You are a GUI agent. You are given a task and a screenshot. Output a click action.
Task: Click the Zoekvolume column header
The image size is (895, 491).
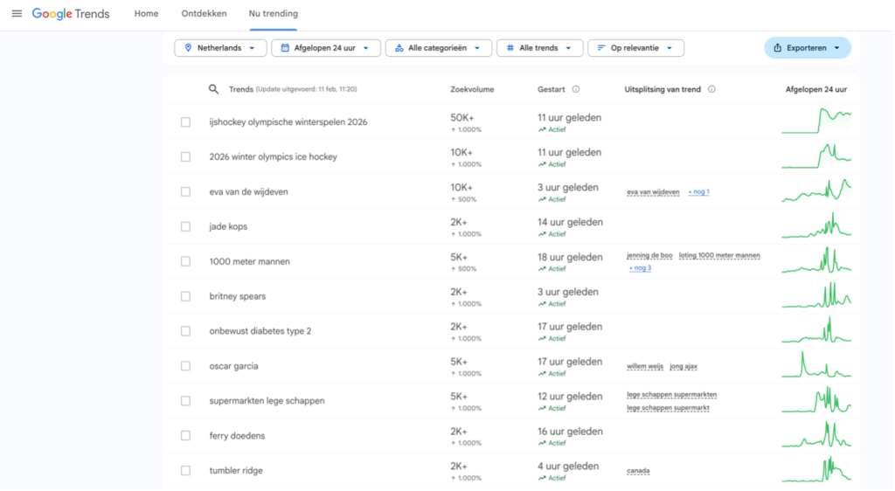(472, 89)
